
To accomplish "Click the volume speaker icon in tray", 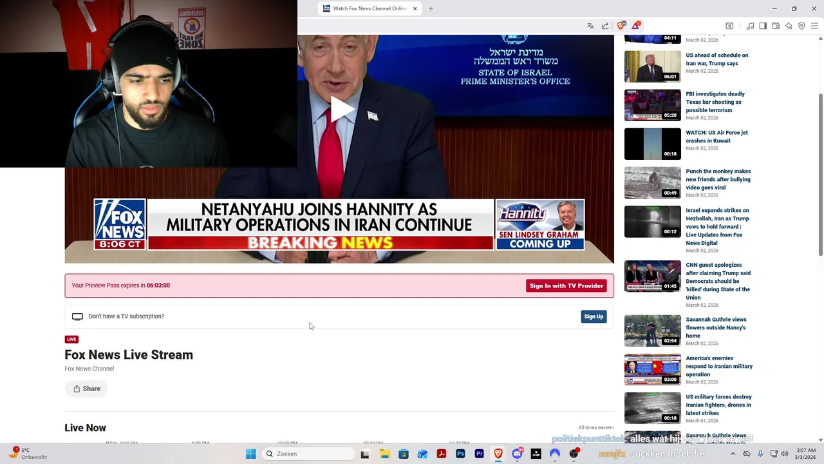I will [784, 454].
